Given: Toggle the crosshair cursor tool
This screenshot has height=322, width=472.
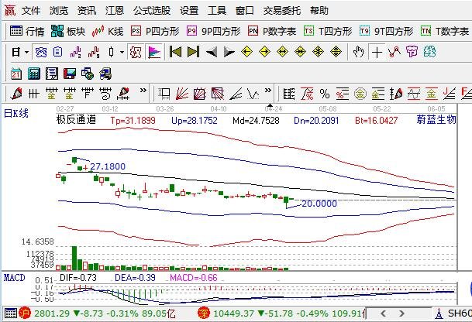Looking at the screenshot, I should tap(377, 53).
